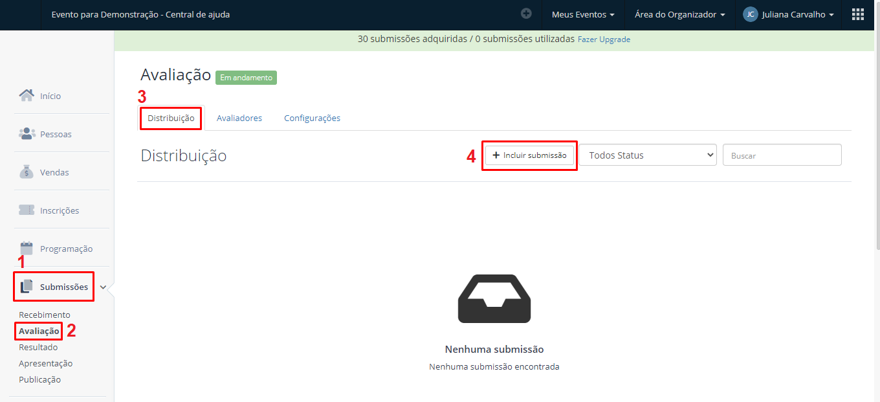The width and height of the screenshot is (880, 402).
Task: Open Inscrições in the sidebar
Action: tap(60, 210)
